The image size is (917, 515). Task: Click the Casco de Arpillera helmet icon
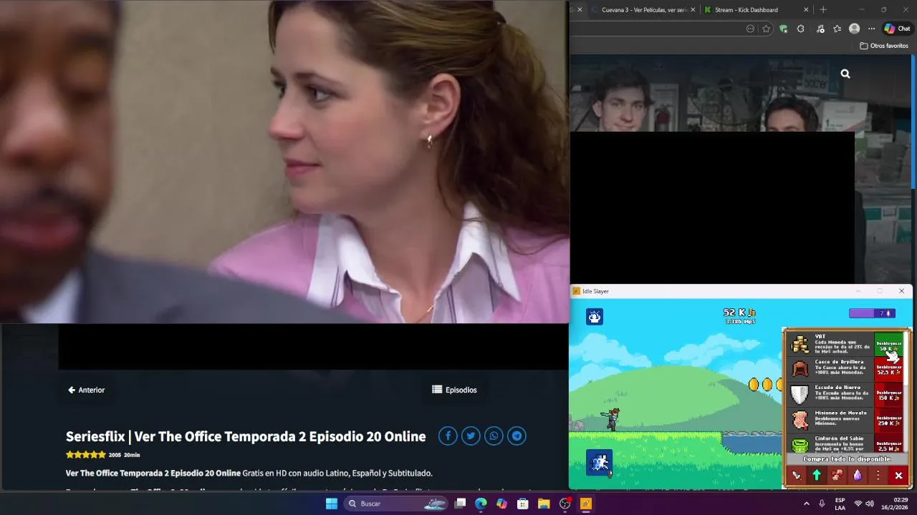pos(800,369)
